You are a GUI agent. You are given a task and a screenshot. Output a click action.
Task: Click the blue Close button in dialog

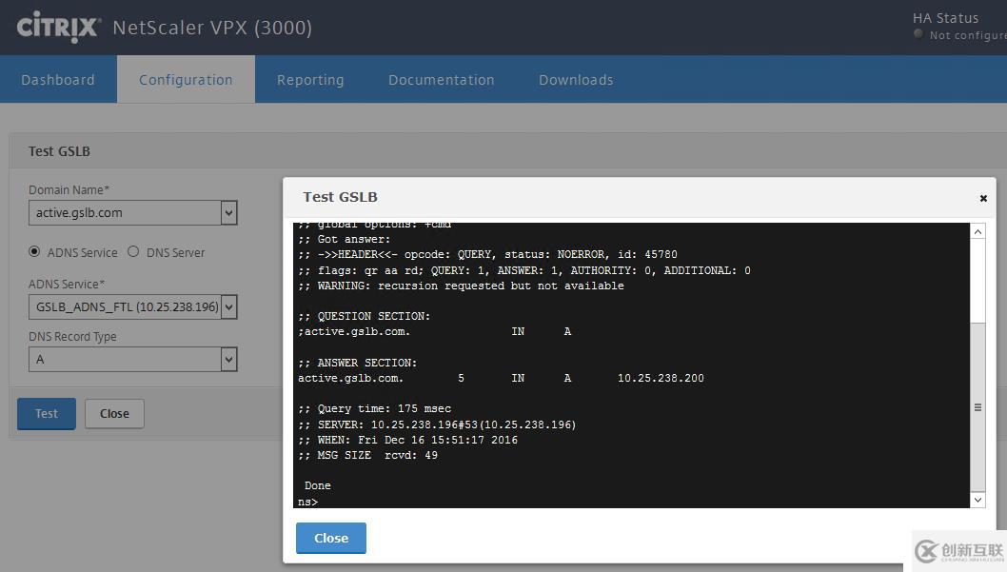point(330,538)
